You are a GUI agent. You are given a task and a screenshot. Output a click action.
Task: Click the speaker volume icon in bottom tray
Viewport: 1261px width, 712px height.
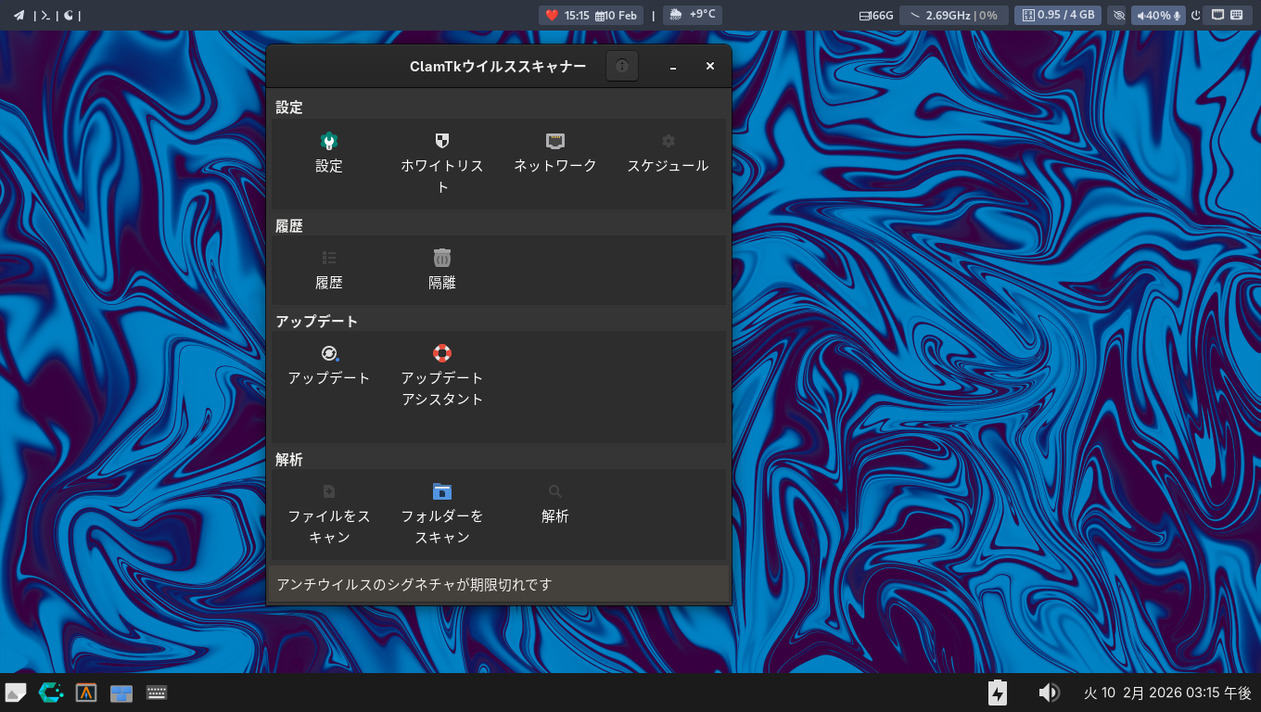point(1049,693)
